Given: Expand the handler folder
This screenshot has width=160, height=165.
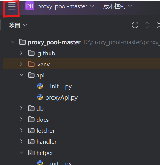Looking at the screenshot, I should [22, 141].
